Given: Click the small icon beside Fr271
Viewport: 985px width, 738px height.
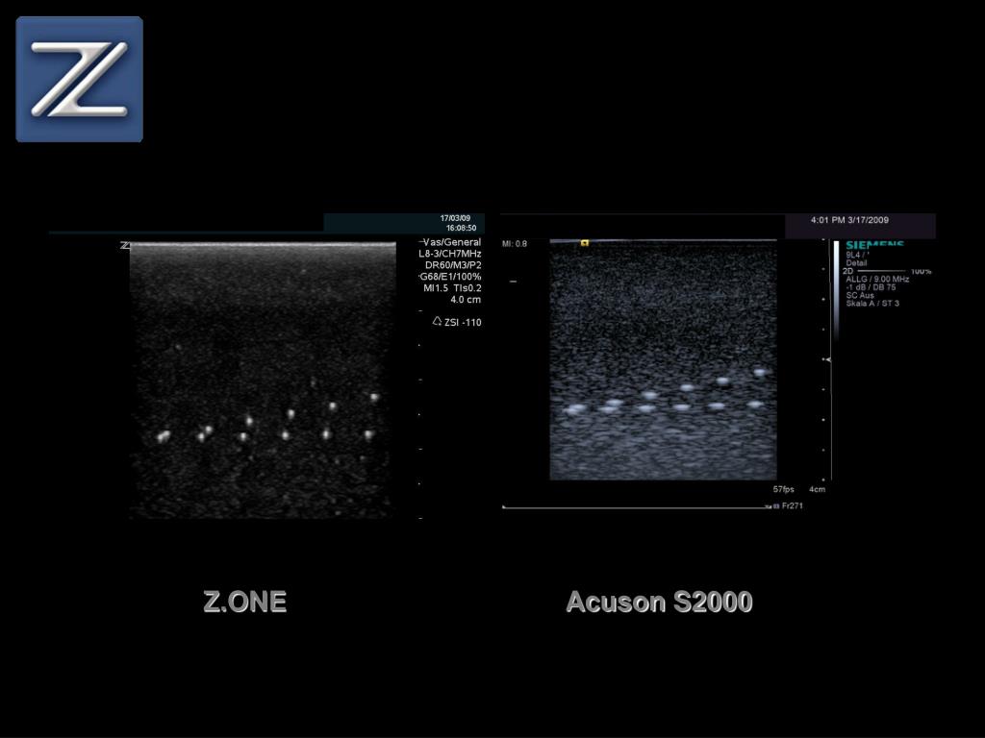Looking at the screenshot, I should tap(776, 505).
